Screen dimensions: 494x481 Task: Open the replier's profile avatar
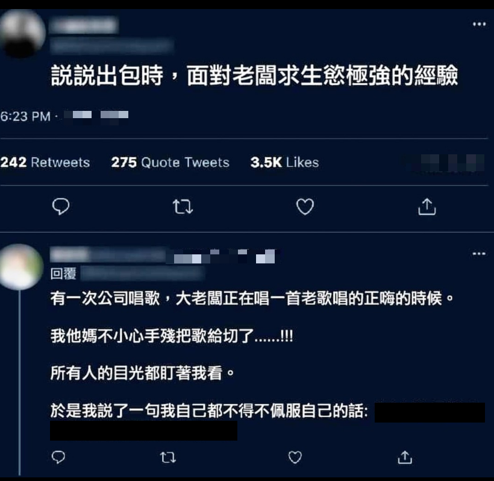(x=22, y=266)
